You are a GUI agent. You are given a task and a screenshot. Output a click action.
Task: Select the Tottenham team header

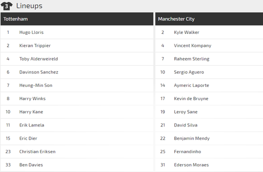[x=77, y=19]
